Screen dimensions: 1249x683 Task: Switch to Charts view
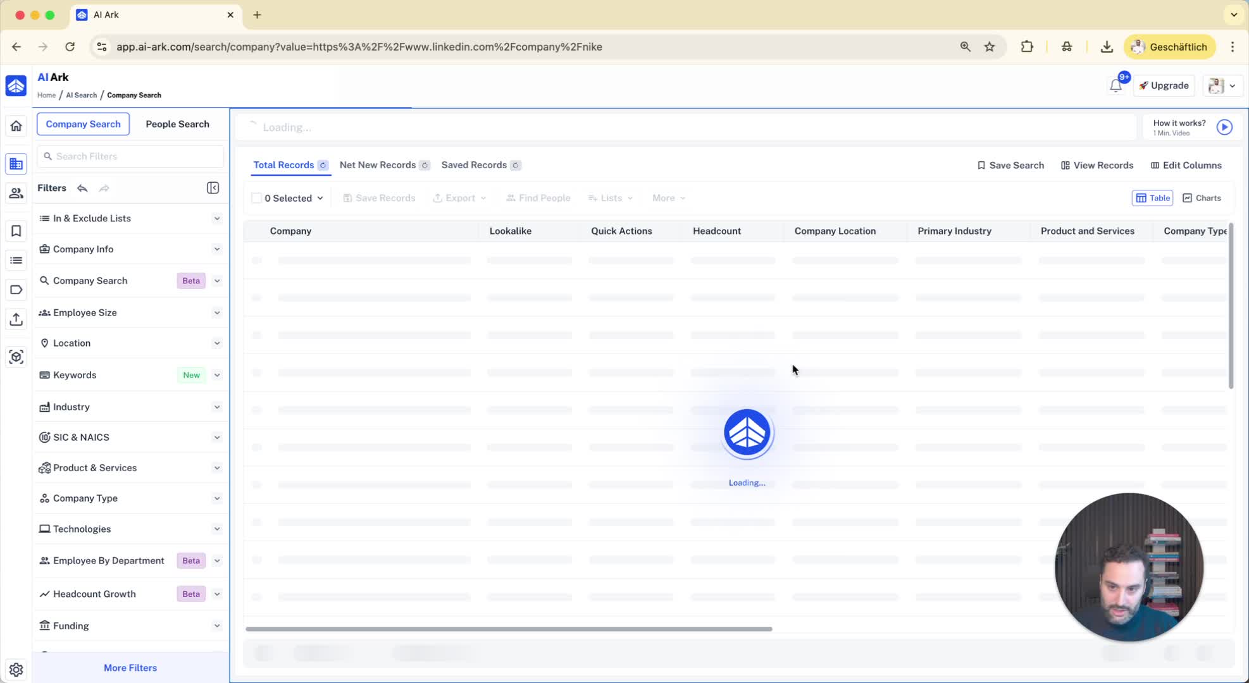pyautogui.click(x=1202, y=198)
